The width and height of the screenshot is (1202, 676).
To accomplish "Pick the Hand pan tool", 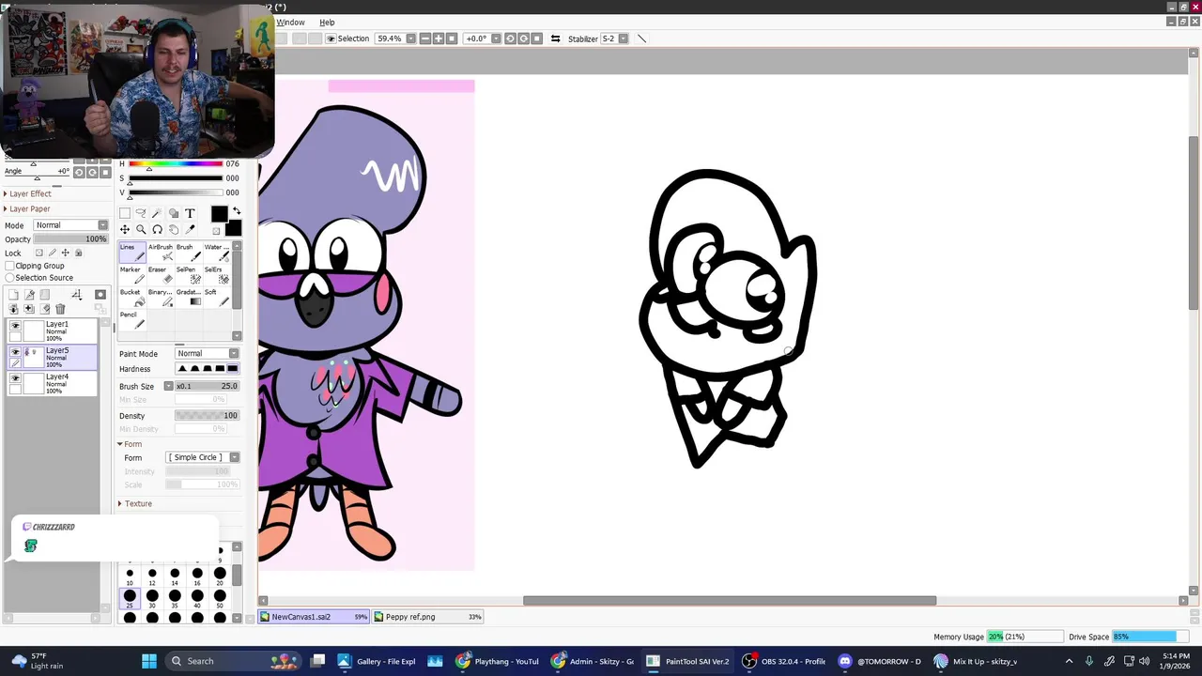I will coord(173,229).
